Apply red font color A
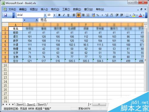The height and width of the screenshot is (112, 149). tap(140, 15)
